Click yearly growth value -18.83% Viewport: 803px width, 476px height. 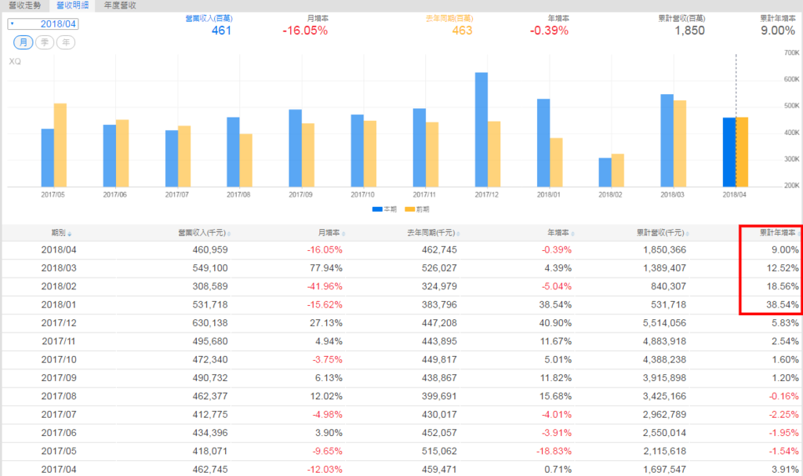554,452
